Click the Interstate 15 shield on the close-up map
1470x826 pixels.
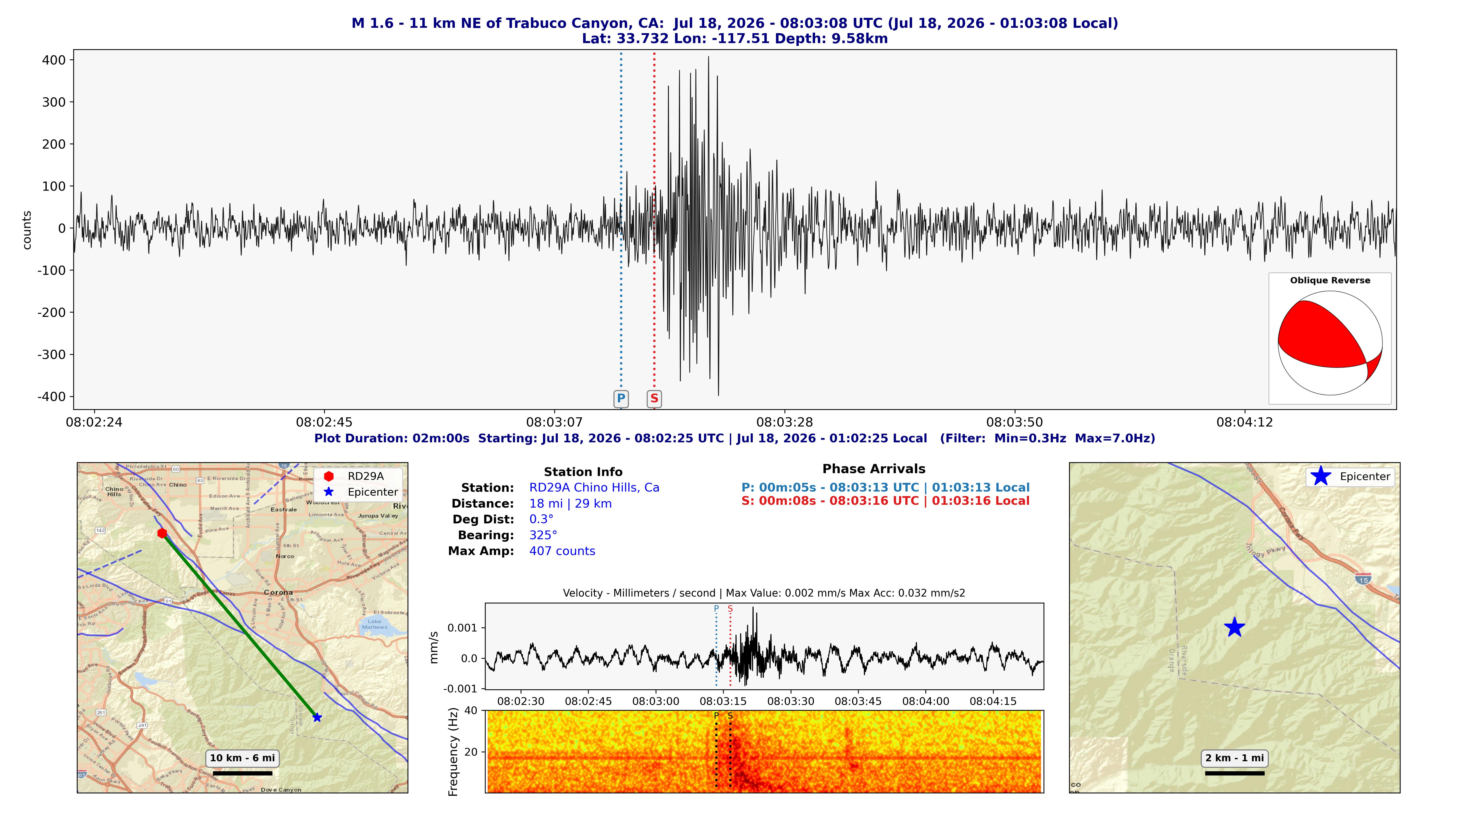pyautogui.click(x=1363, y=579)
